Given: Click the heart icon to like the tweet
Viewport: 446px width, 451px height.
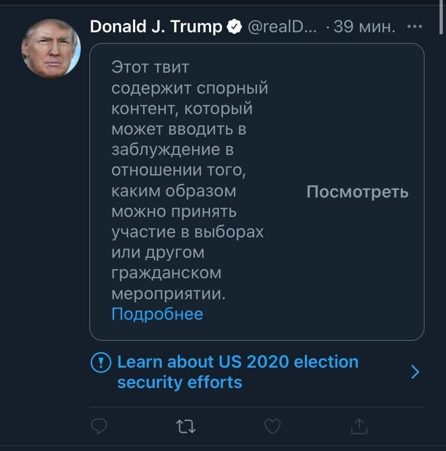Looking at the screenshot, I should [x=271, y=427].
